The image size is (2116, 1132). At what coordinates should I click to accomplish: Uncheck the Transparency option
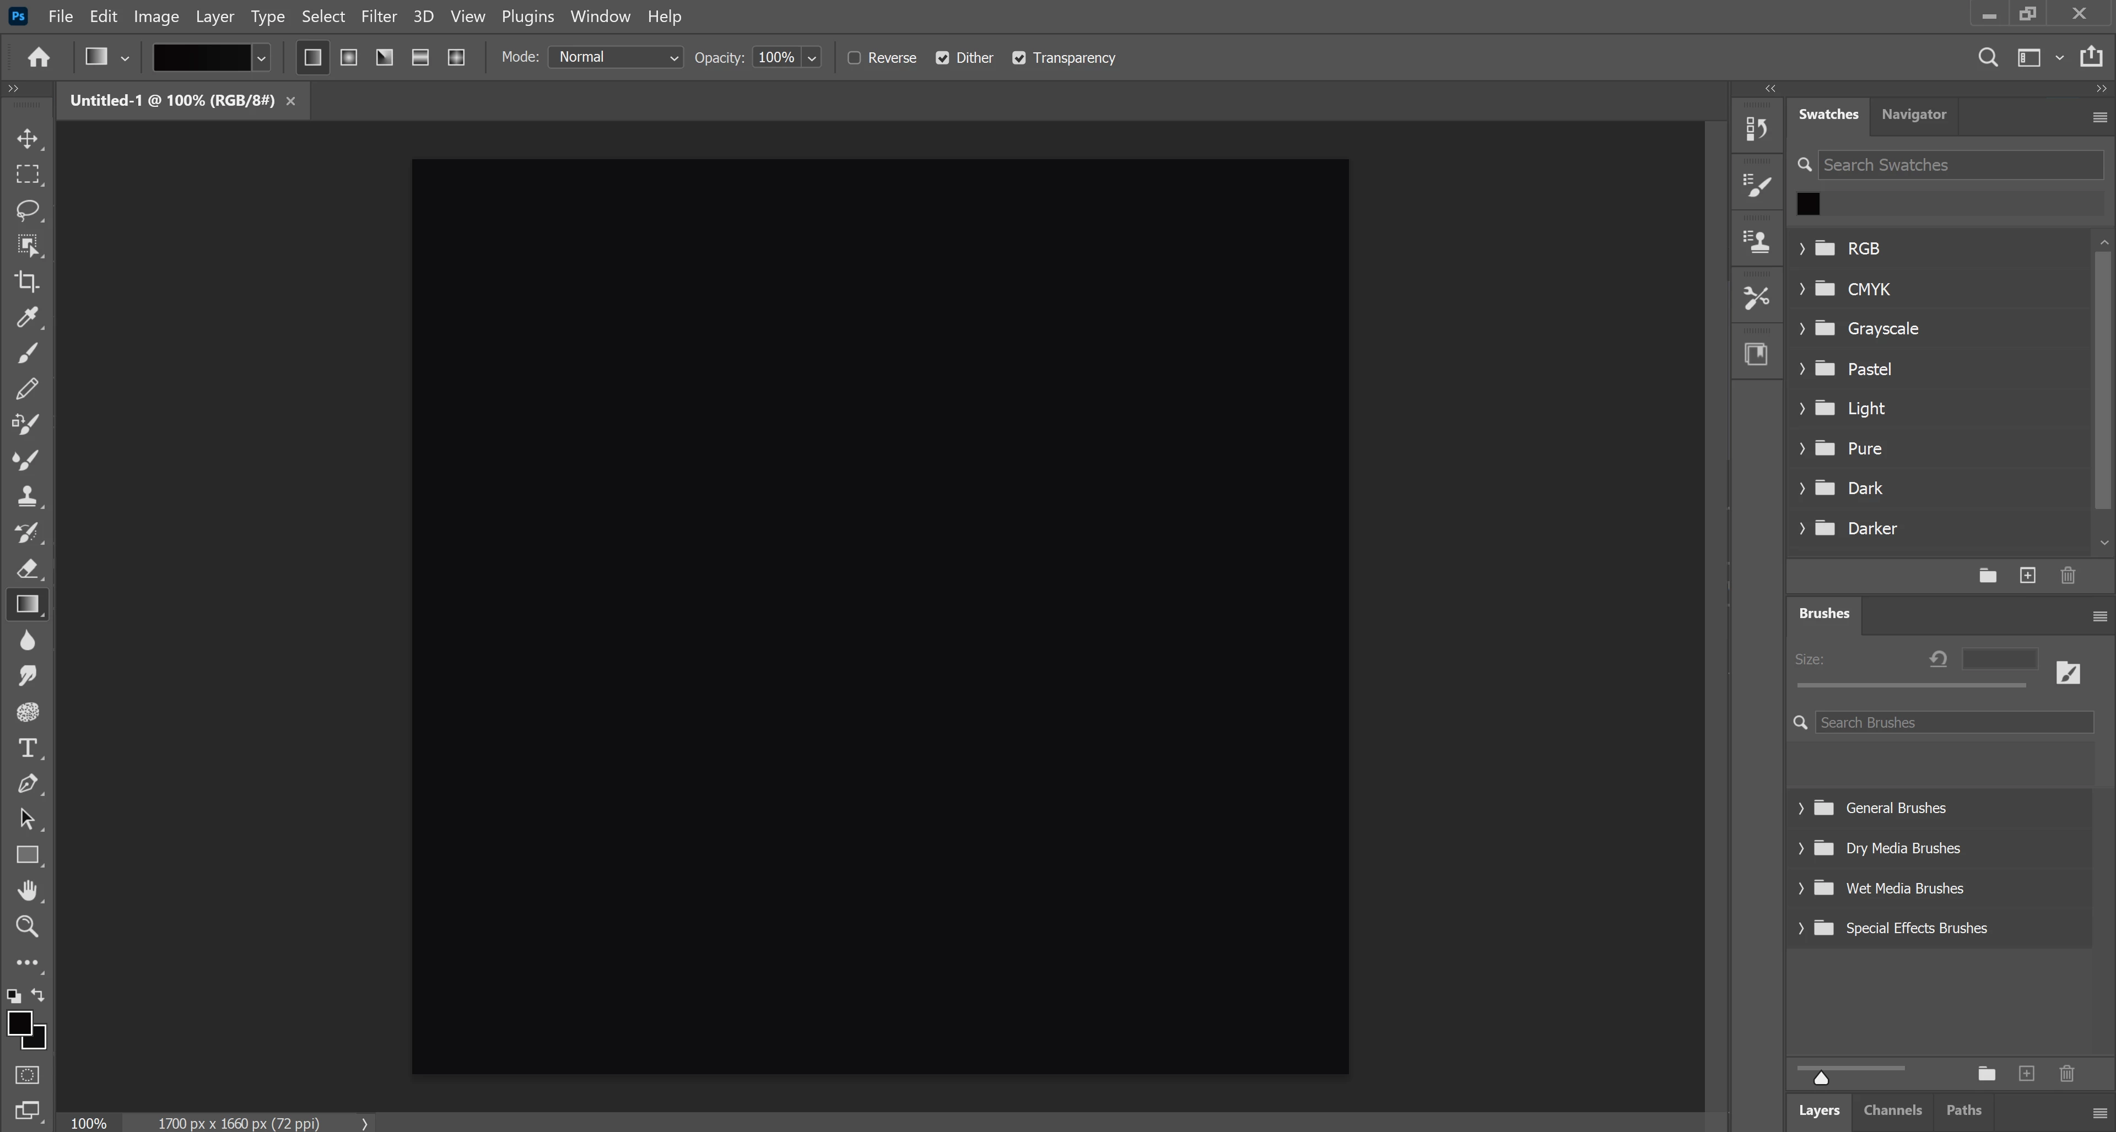click(1018, 57)
